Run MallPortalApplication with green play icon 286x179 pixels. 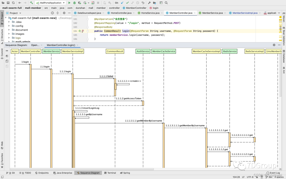point(69,3)
